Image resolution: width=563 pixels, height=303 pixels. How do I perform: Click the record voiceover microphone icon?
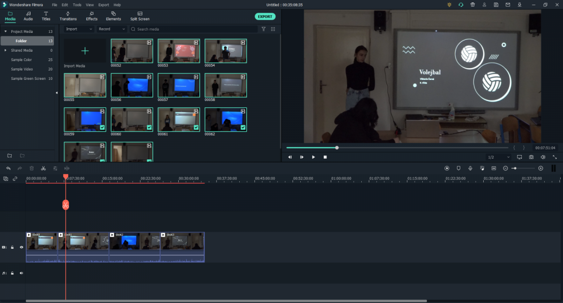(x=470, y=168)
